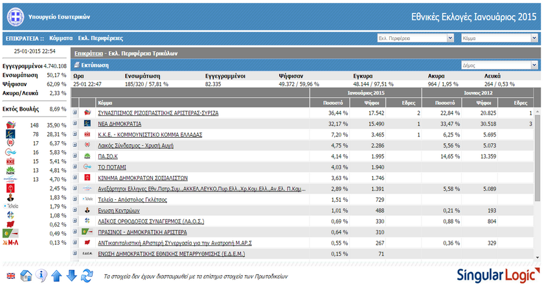The height and width of the screenshot is (288, 544).
Task: Click the K.K.E. icon in the table row
Action: click(87, 134)
